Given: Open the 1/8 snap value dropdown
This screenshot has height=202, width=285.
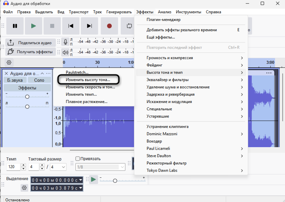Looking at the screenshot, I should [x=100, y=167].
